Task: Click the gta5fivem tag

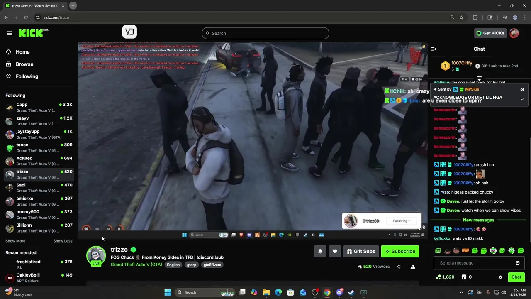Action: click(212, 265)
